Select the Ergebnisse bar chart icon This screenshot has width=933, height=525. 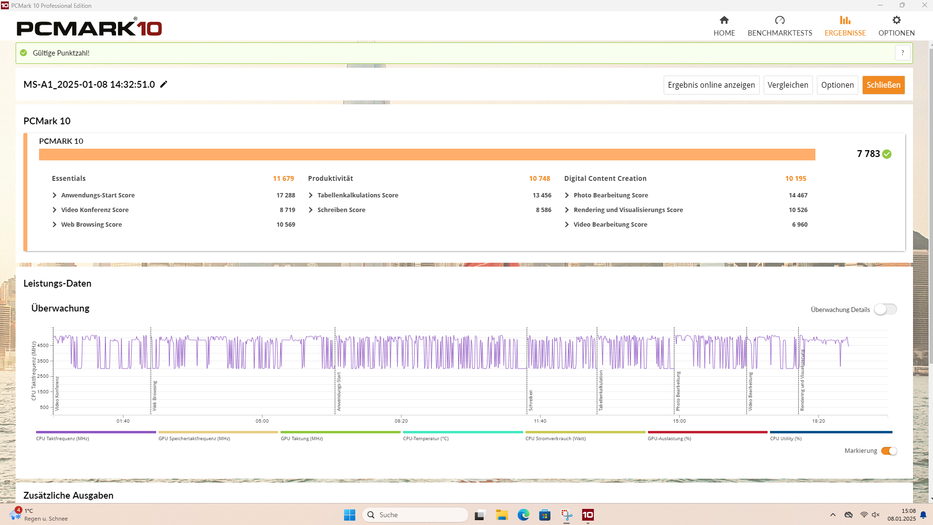click(x=845, y=20)
